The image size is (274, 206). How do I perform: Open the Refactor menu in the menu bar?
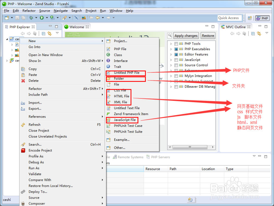click(29, 11)
